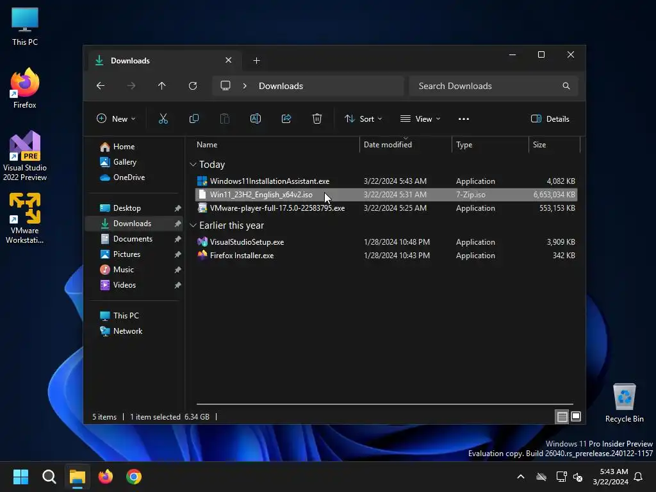
Task: Show hidden tray icons chevron
Action: point(521,477)
